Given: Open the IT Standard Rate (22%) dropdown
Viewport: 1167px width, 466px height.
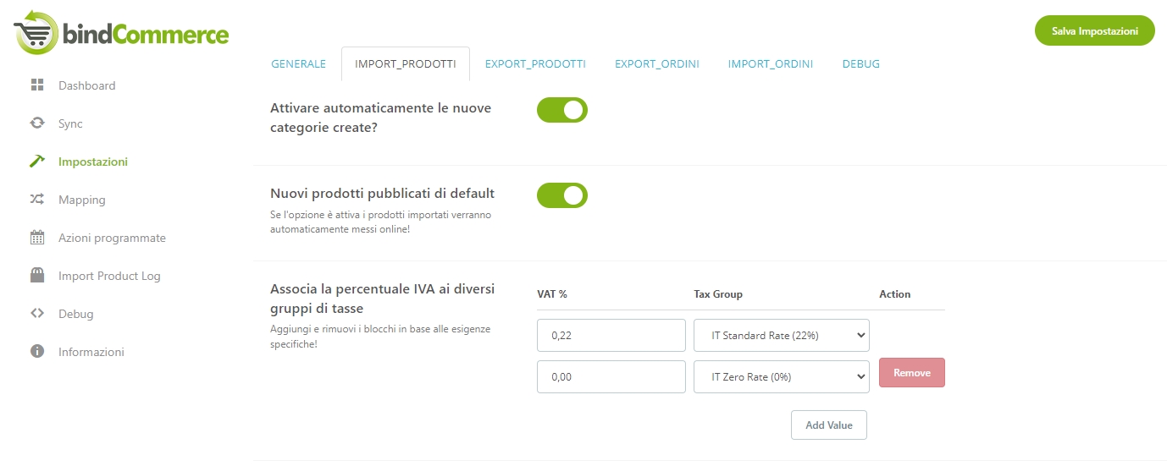Looking at the screenshot, I should tap(781, 335).
